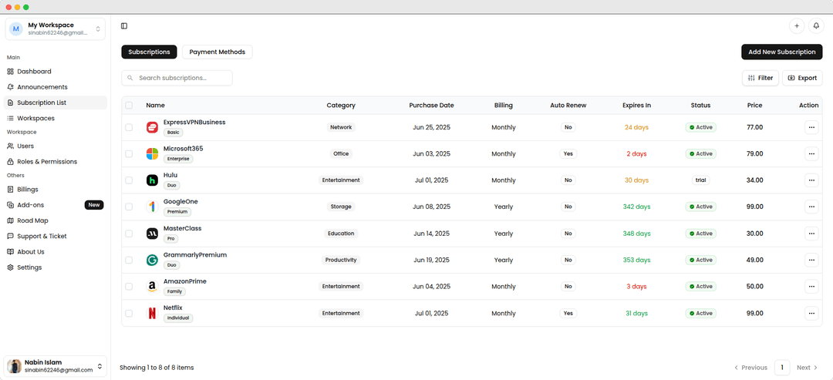Screen dimensions: 833x380
Task: Open Roles & Permissions in the sidebar
Action: coord(47,162)
